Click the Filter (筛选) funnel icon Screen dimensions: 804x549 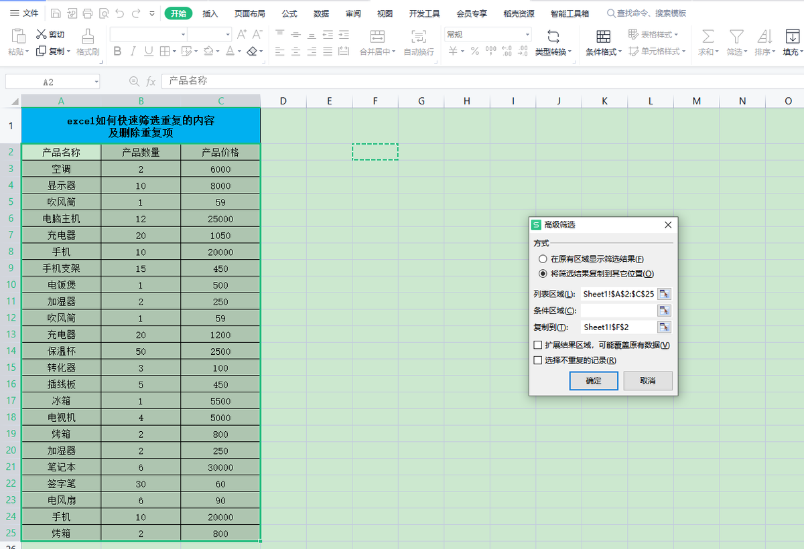[x=736, y=36]
